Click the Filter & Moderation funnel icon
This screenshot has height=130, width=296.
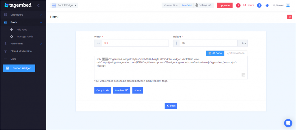coord(5,51)
